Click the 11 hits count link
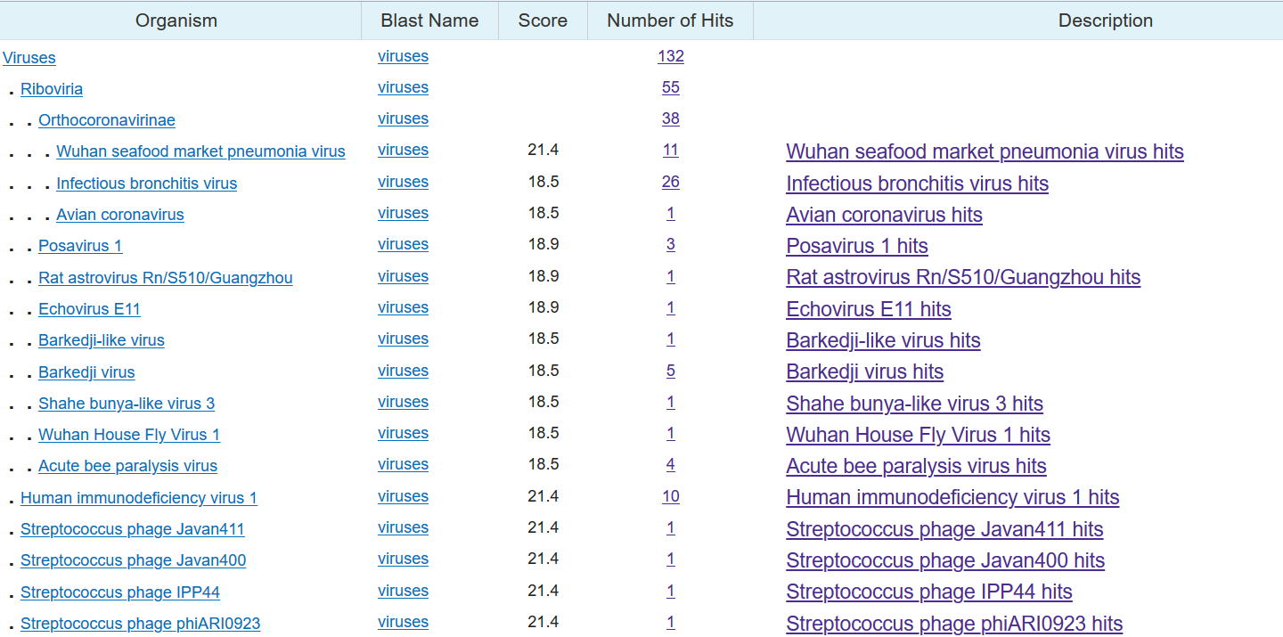Image resolution: width=1283 pixels, height=637 pixels. pyautogui.click(x=671, y=150)
